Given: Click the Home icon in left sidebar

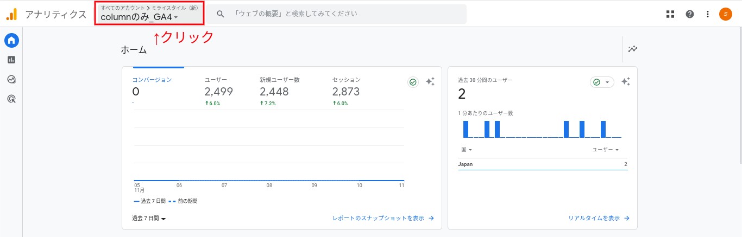Looking at the screenshot, I should point(11,40).
